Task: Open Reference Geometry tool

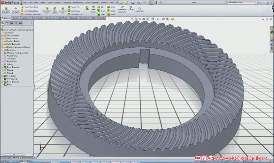Action: point(122,9)
